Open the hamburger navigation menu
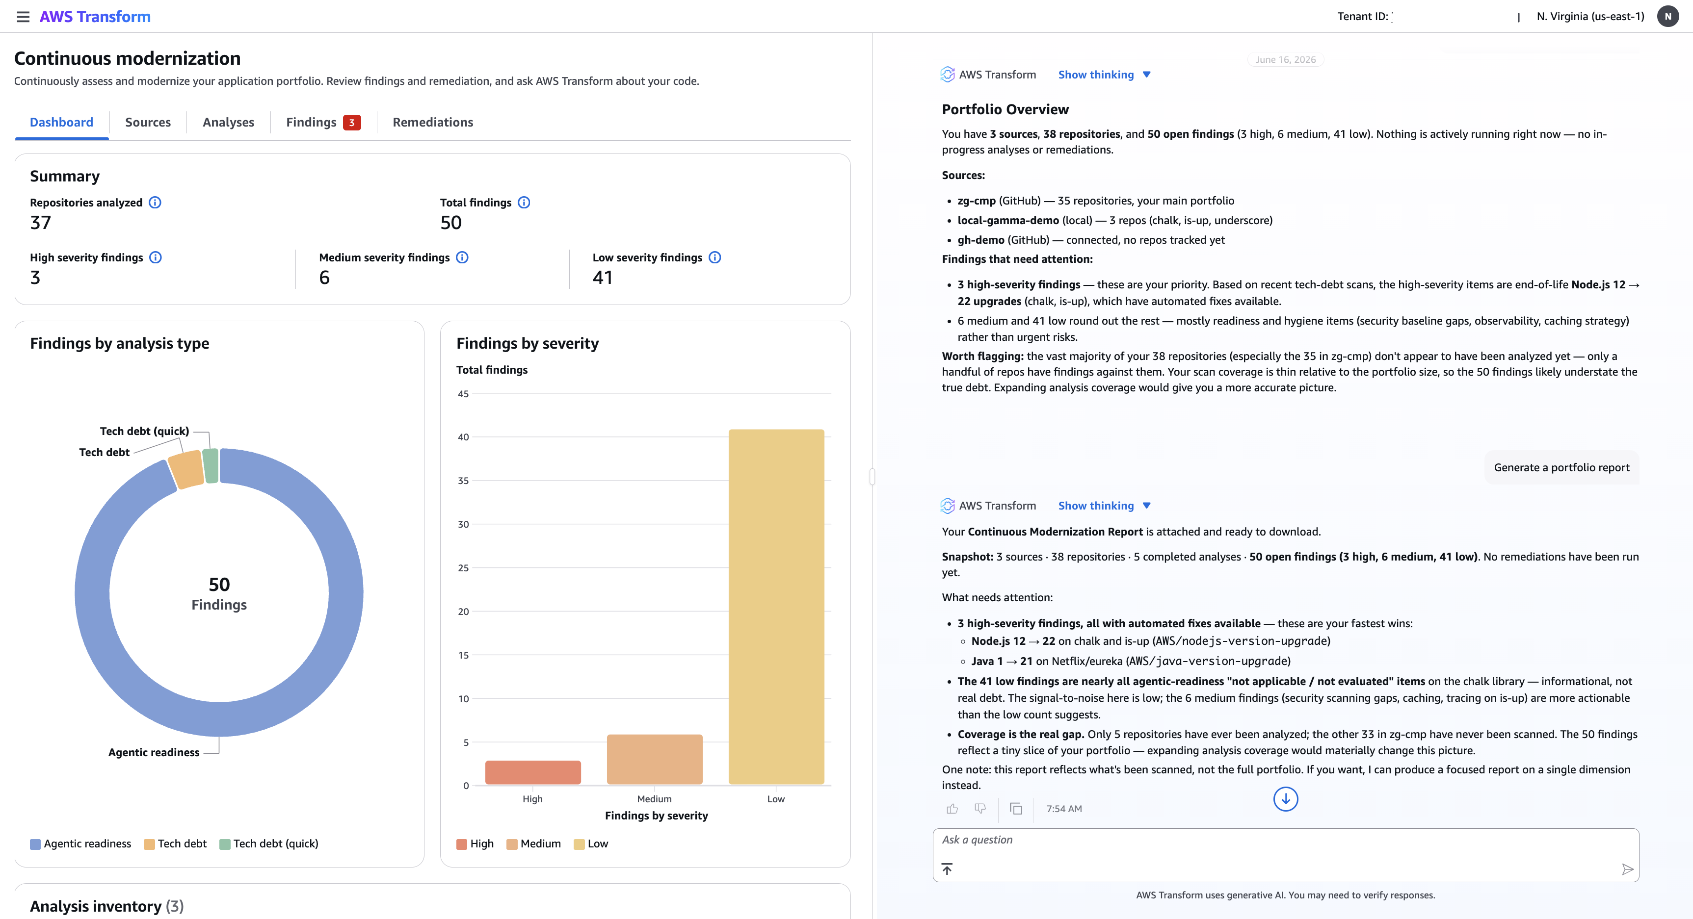This screenshot has width=1693, height=919. tap(23, 16)
